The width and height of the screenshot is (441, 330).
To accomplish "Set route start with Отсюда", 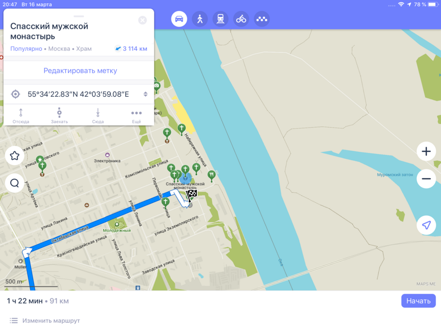I will click(x=21, y=116).
